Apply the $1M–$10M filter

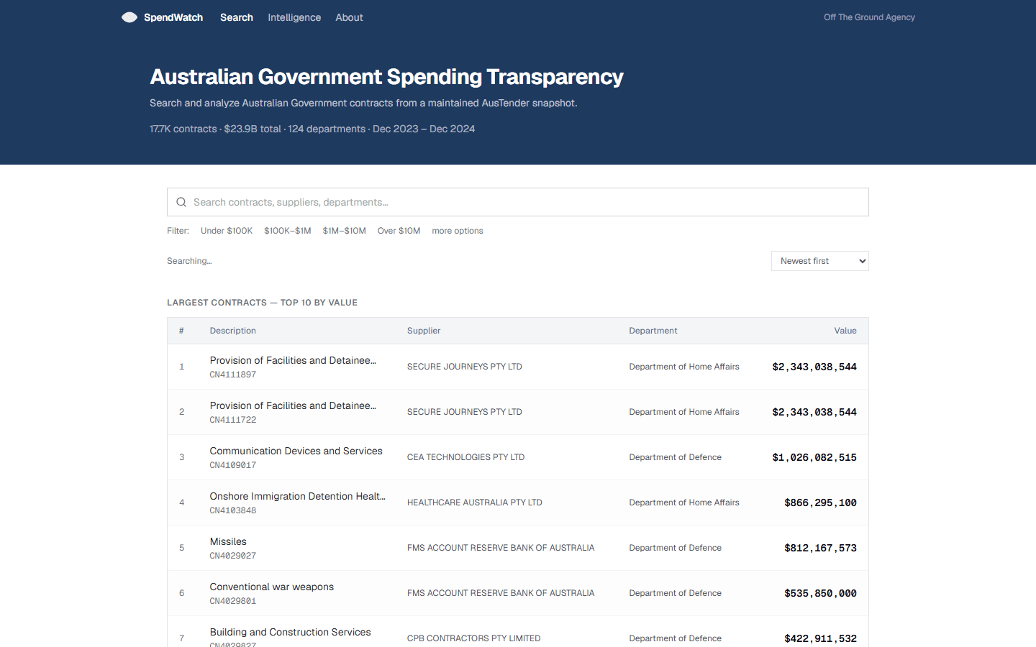coord(345,231)
